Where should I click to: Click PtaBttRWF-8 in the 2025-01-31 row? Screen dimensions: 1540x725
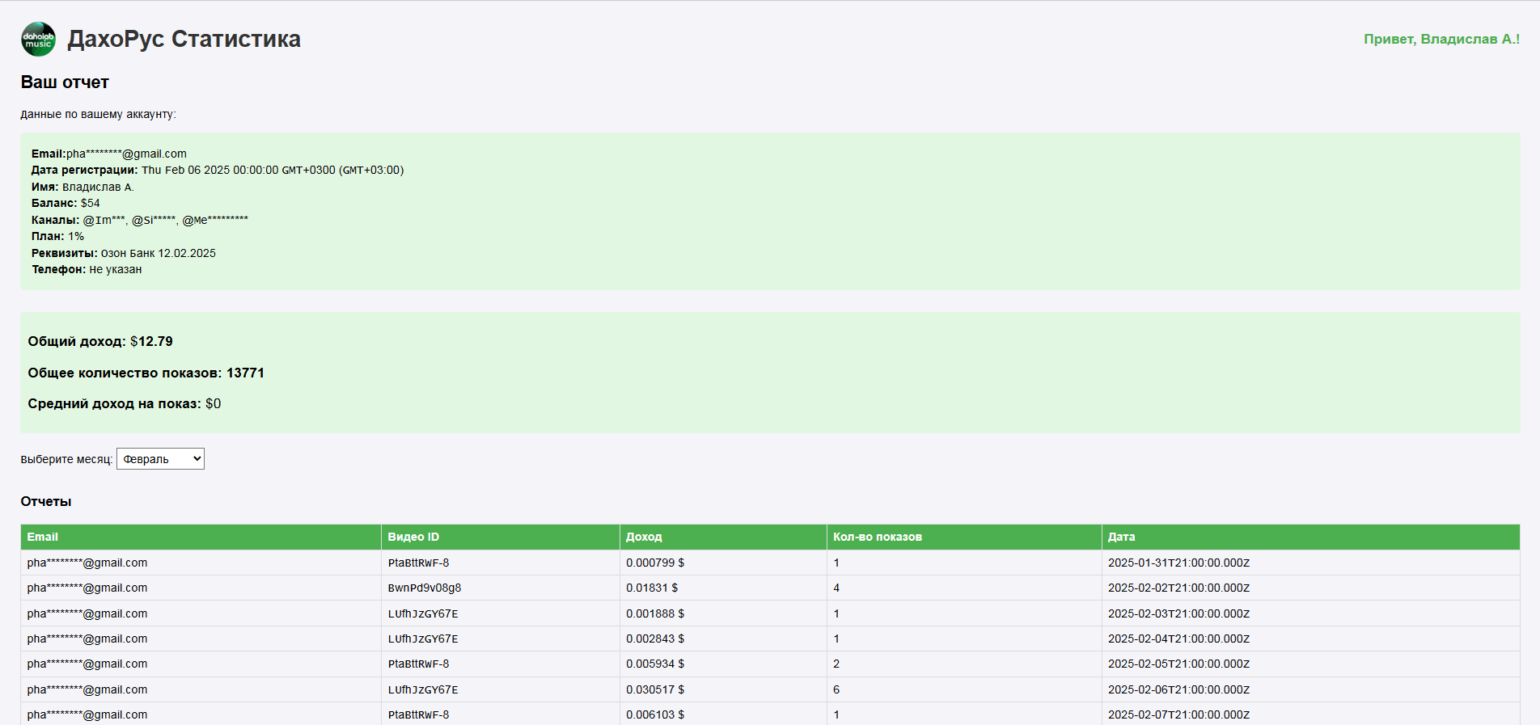click(418, 563)
